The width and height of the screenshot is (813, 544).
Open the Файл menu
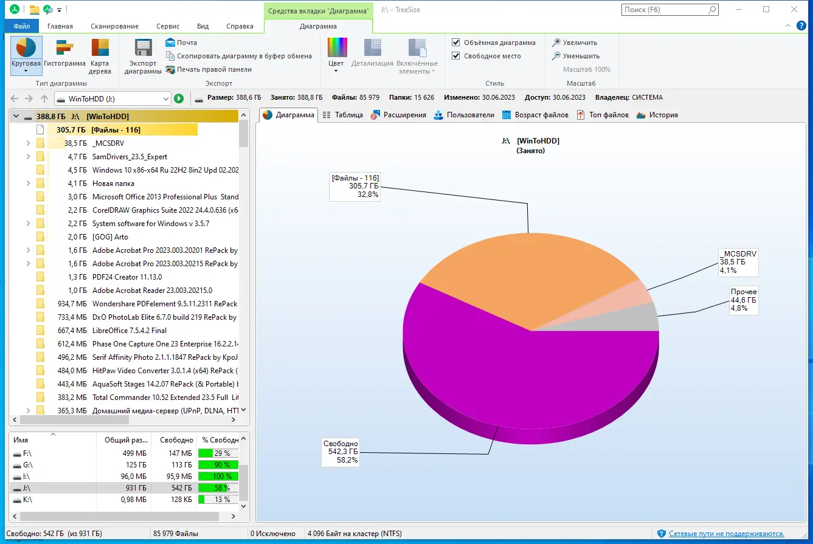(22, 26)
